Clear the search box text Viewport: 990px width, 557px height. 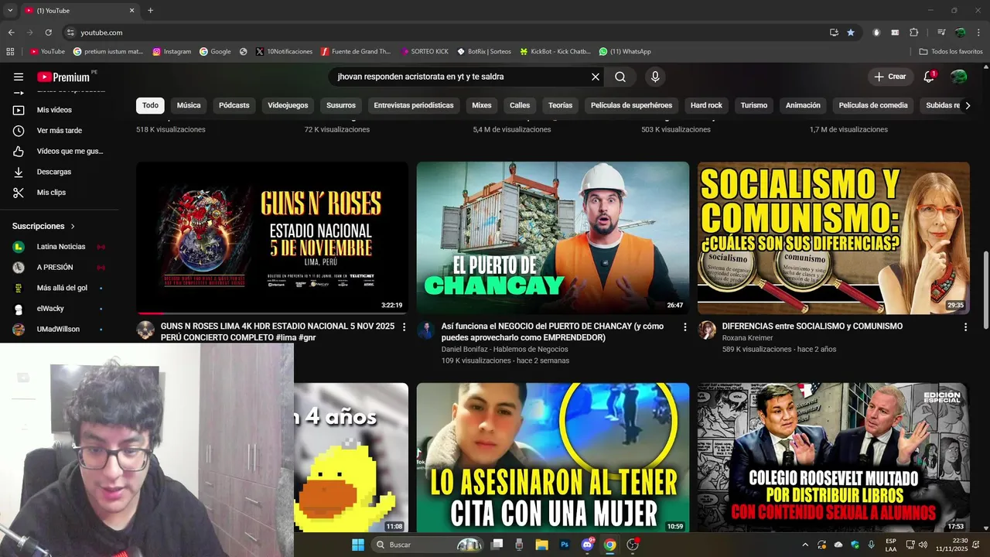click(x=596, y=77)
